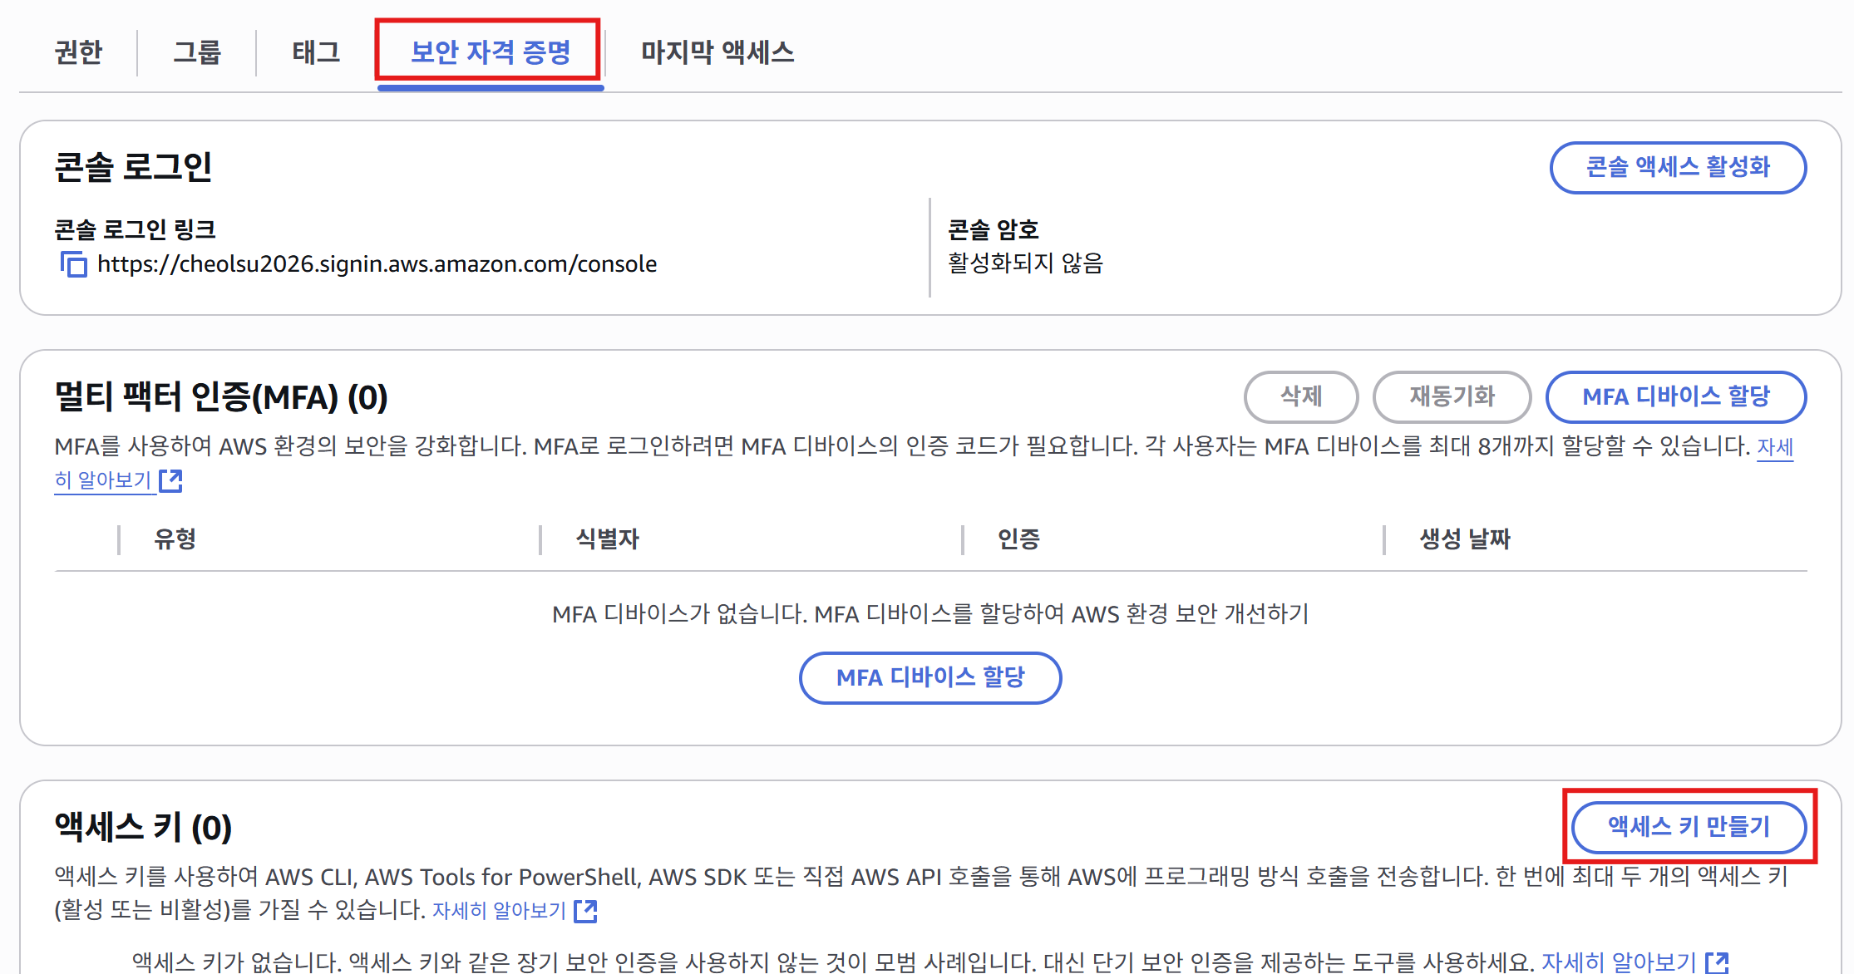This screenshot has width=1854, height=974.
Task: Open 자세히 알아보기 link in empty keys message
Action: click(x=1618, y=962)
